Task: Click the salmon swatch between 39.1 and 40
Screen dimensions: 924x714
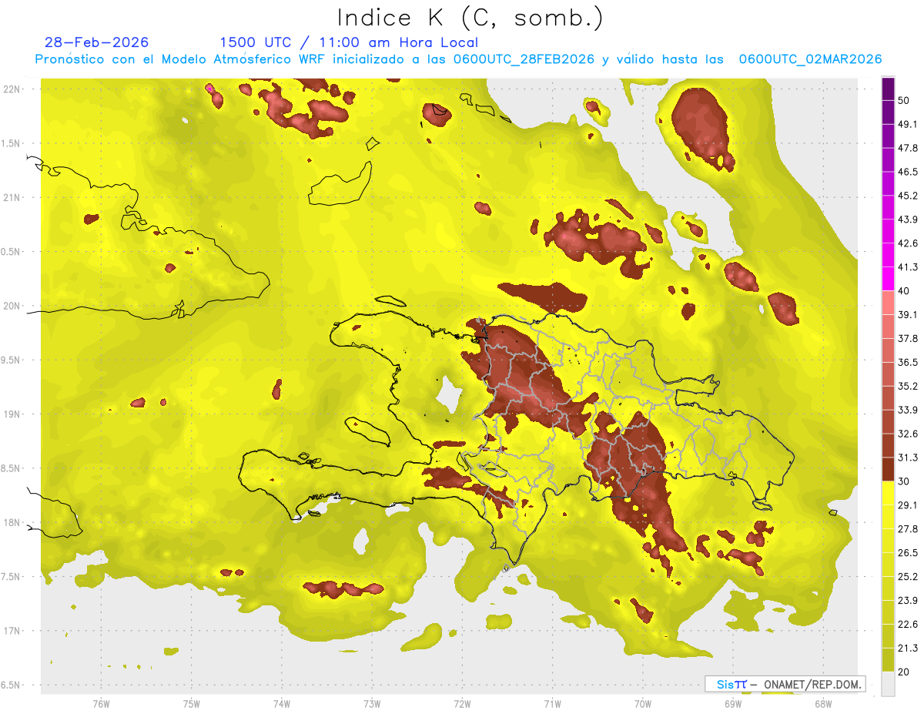Action: point(888,303)
